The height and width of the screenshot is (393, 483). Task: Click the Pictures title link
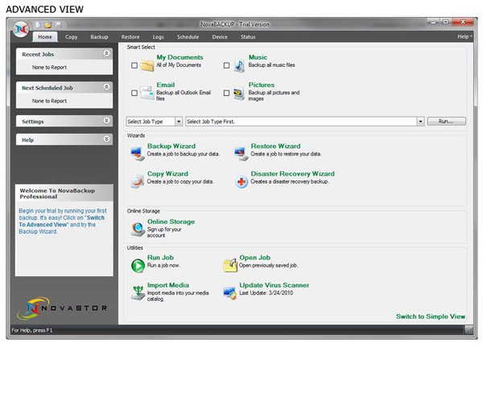(262, 85)
